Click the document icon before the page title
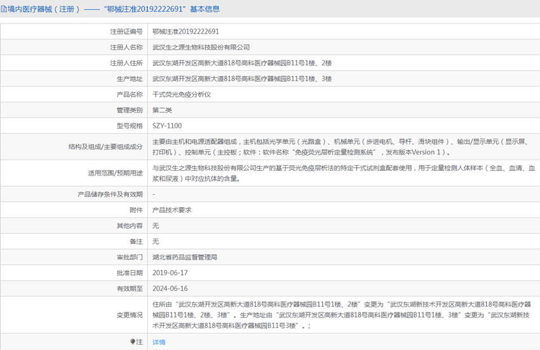The image size is (540, 350). tap(3, 9)
